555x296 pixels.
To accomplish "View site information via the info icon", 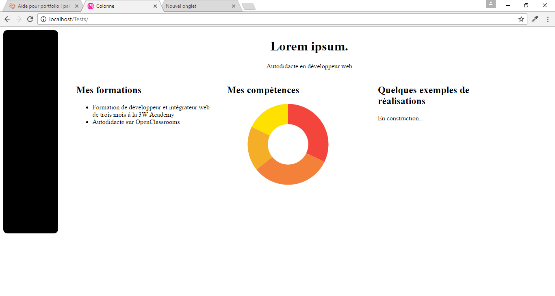I will point(43,19).
